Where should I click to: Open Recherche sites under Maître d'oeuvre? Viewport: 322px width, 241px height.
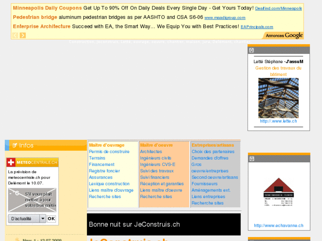156,196
